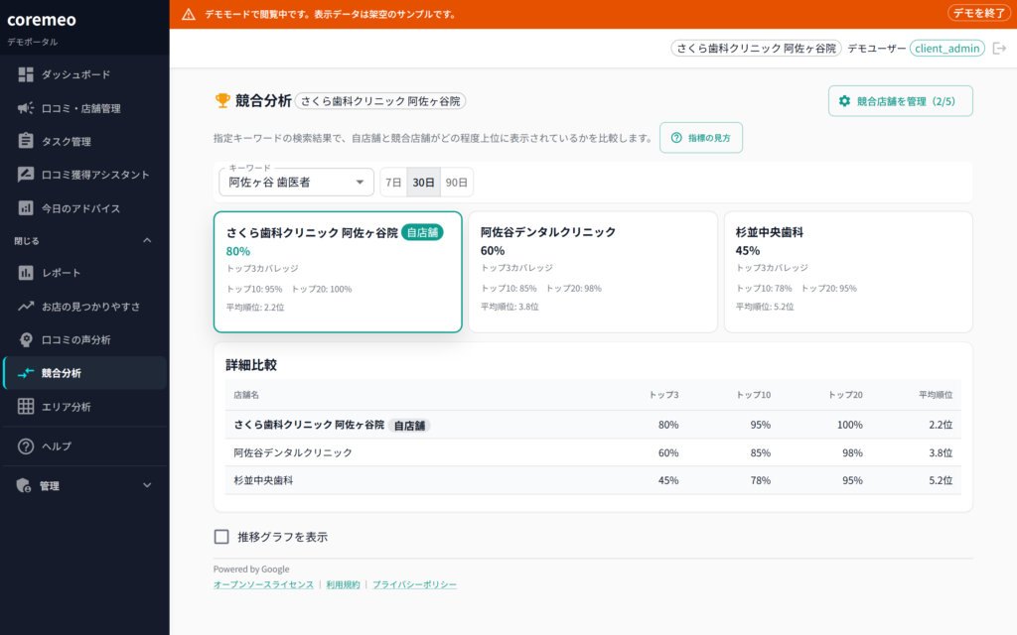Open the 利用規約 link
Screen dimensions: 1017x635
tap(343, 584)
